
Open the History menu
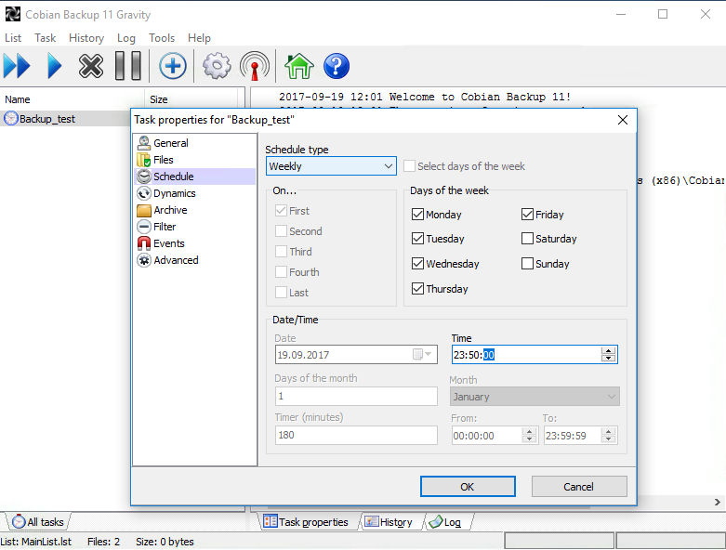click(x=86, y=38)
